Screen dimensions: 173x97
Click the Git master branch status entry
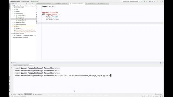point(156,96)
